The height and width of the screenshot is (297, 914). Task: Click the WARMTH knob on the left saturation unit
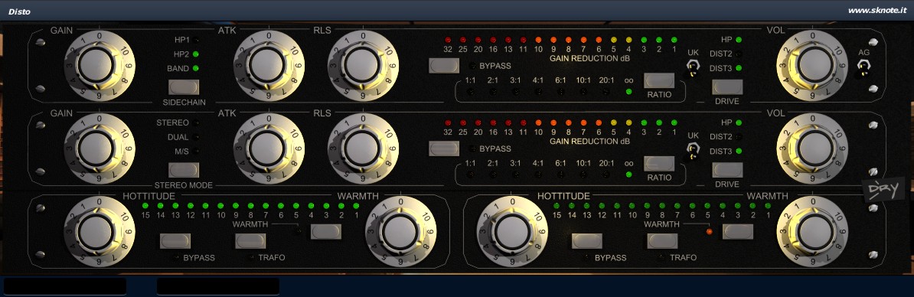click(401, 232)
